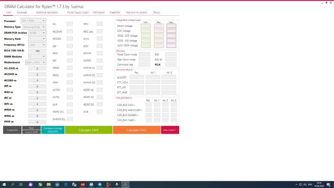The height and width of the screenshot is (188, 334).
Task: Toggle Compare timings (ON/OFF)
Action: pyautogui.click(x=53, y=130)
